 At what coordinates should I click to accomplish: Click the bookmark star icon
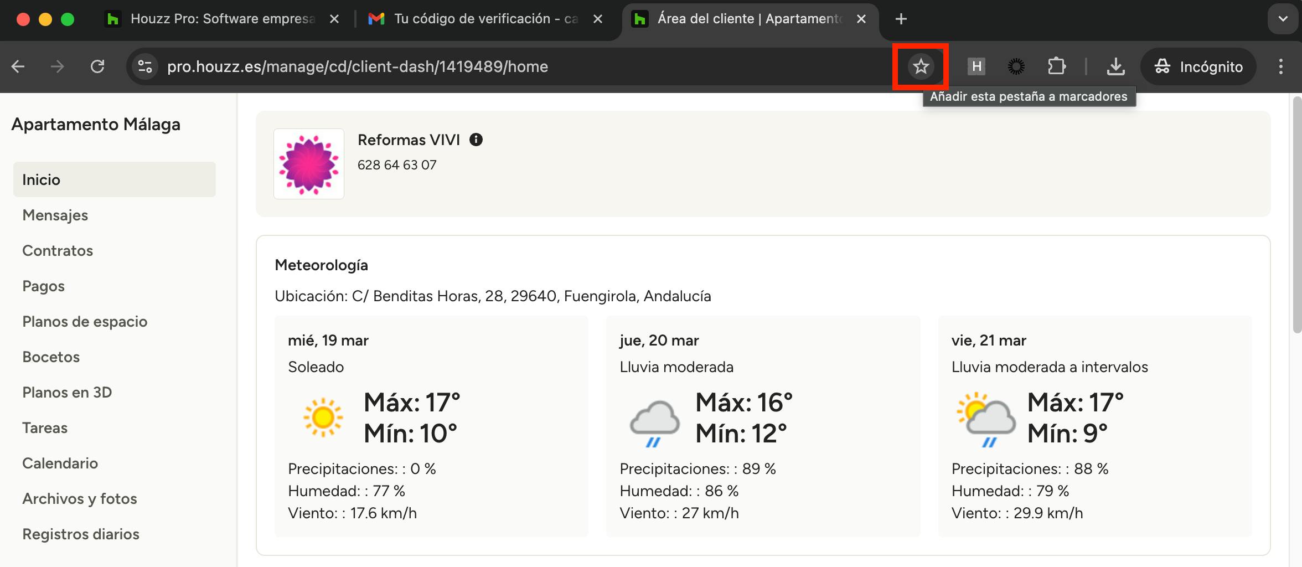coord(921,66)
